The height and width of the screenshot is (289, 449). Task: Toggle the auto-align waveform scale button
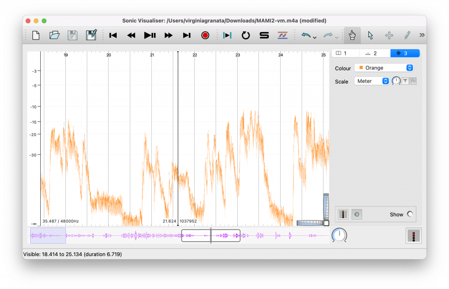click(x=413, y=81)
